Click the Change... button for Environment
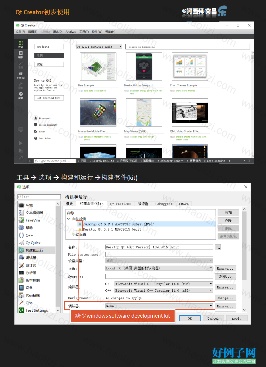The height and width of the screenshot is (367, 266). 226,298
